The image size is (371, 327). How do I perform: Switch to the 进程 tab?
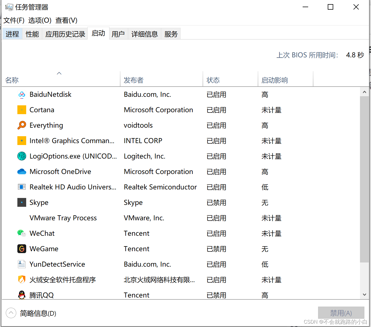(x=12, y=34)
